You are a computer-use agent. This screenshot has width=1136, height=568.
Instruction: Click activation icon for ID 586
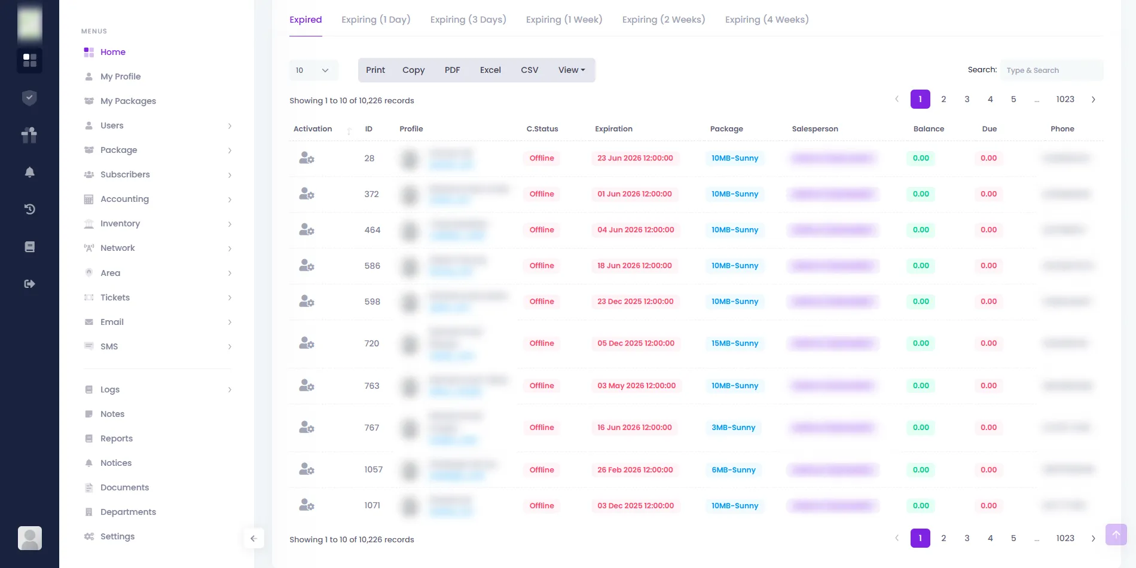307,266
